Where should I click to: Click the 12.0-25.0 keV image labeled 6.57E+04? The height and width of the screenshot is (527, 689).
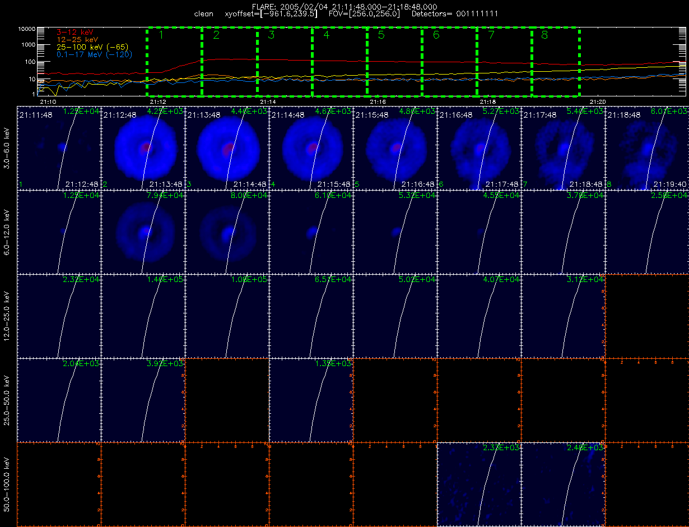(x=311, y=316)
